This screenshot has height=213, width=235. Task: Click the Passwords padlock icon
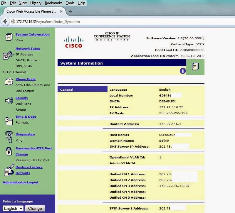(x=9, y=151)
